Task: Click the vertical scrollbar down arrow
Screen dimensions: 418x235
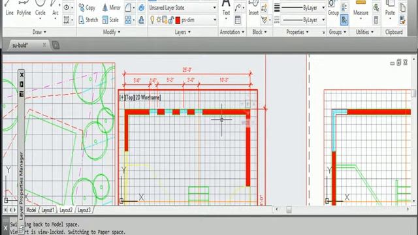Action: point(413,201)
